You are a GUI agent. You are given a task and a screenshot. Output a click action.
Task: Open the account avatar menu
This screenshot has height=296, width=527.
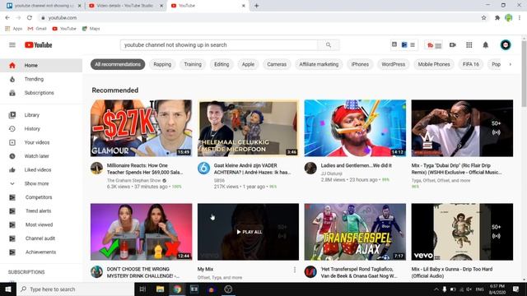click(506, 44)
